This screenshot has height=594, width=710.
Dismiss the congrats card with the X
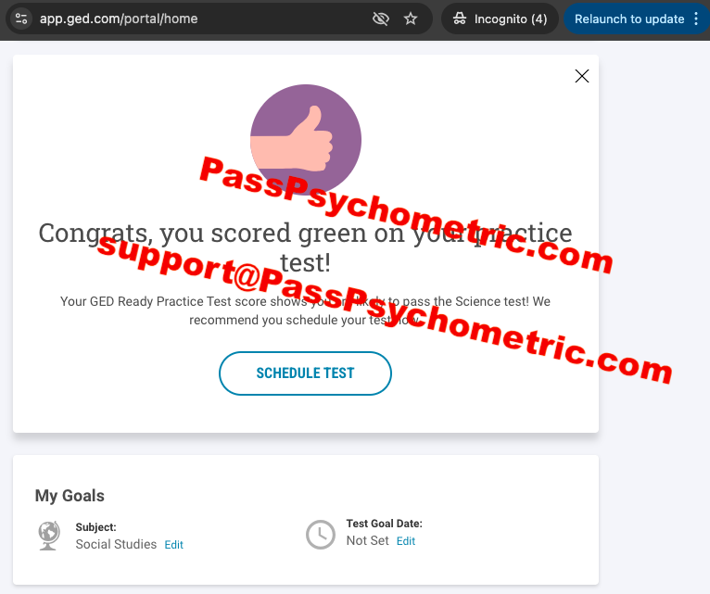[582, 76]
